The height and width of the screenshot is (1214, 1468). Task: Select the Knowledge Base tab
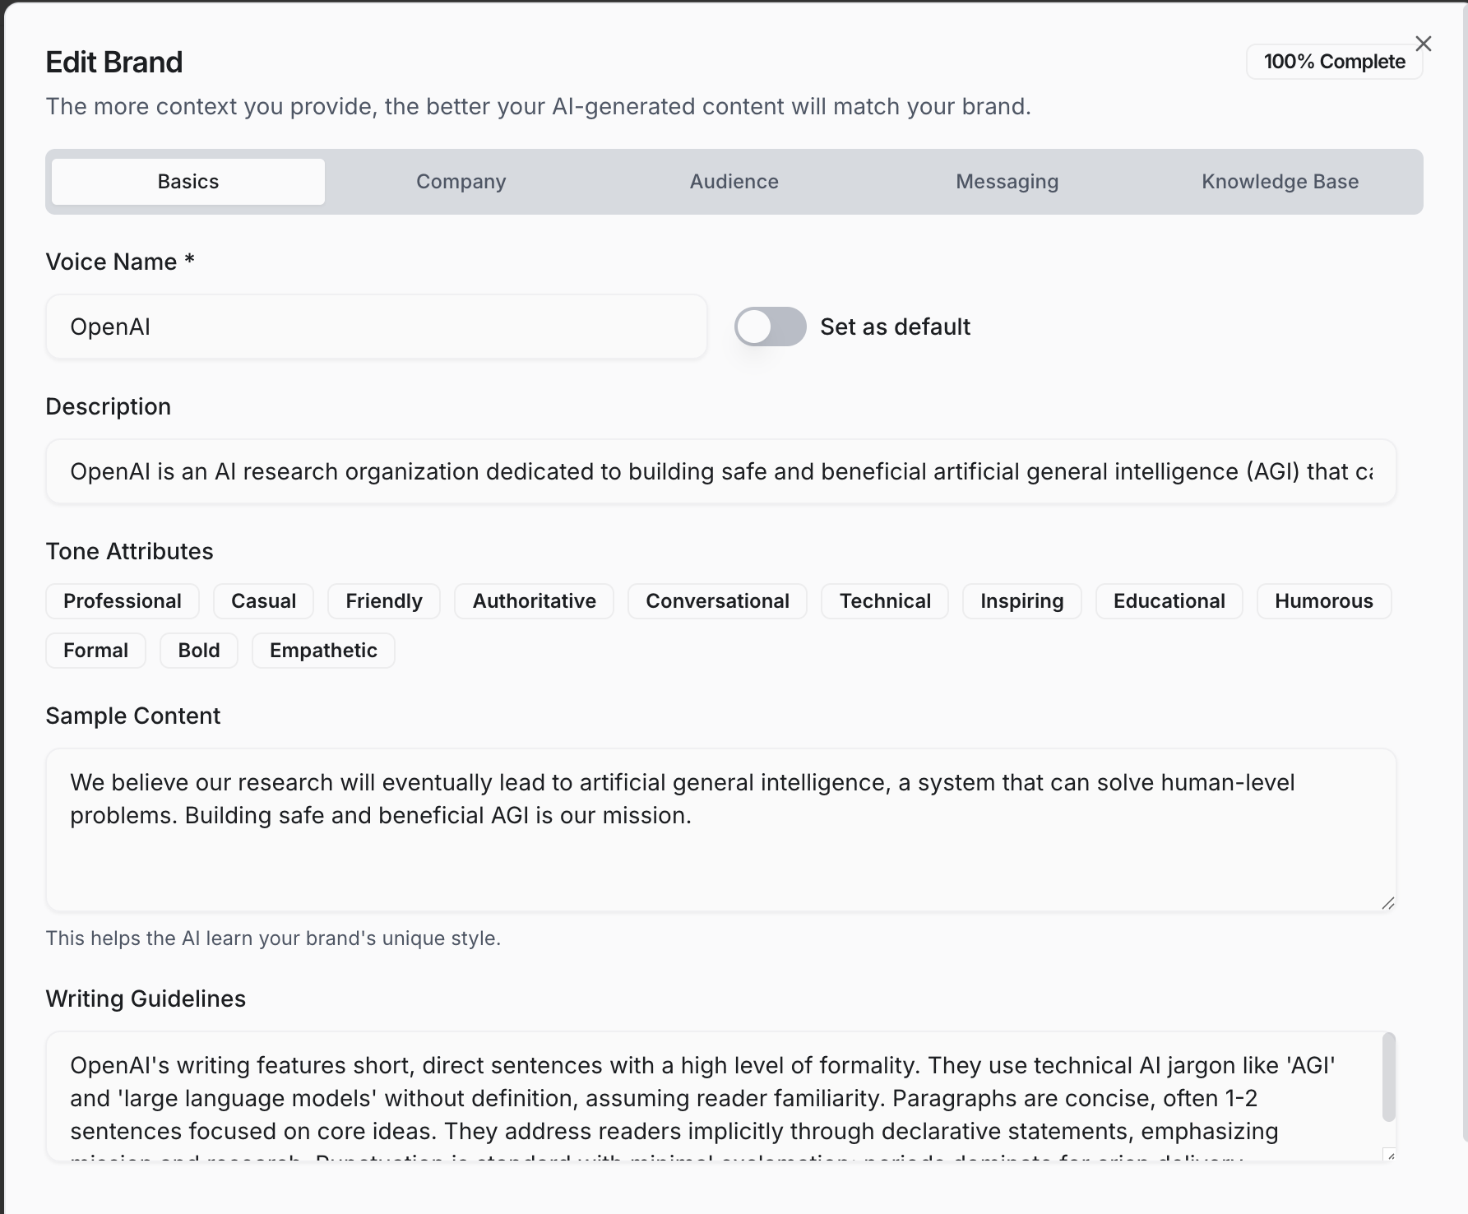click(x=1280, y=182)
